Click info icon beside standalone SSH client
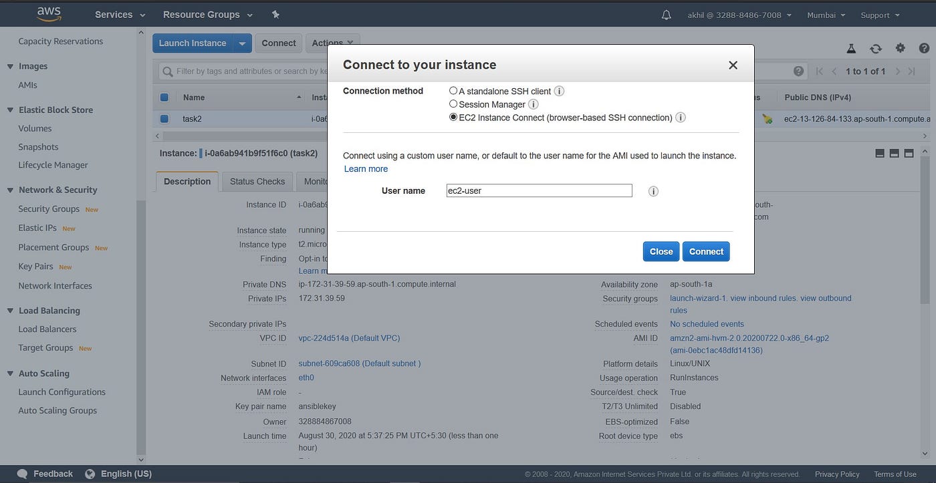The width and height of the screenshot is (936, 483). pos(559,91)
